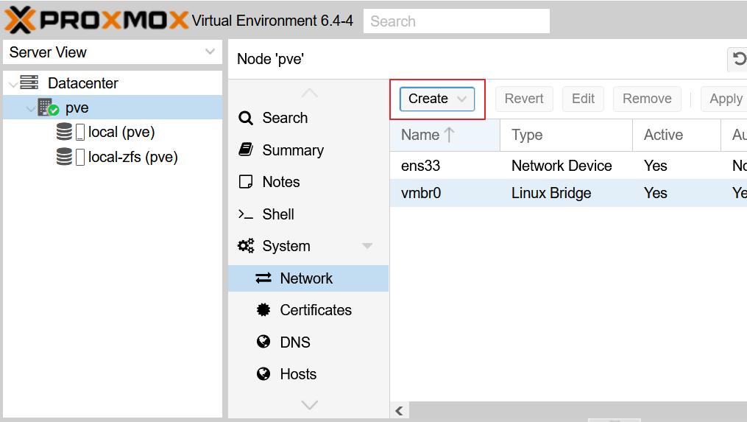The image size is (747, 422).
Task: Open Search via the magnifier icon
Action: (246, 118)
